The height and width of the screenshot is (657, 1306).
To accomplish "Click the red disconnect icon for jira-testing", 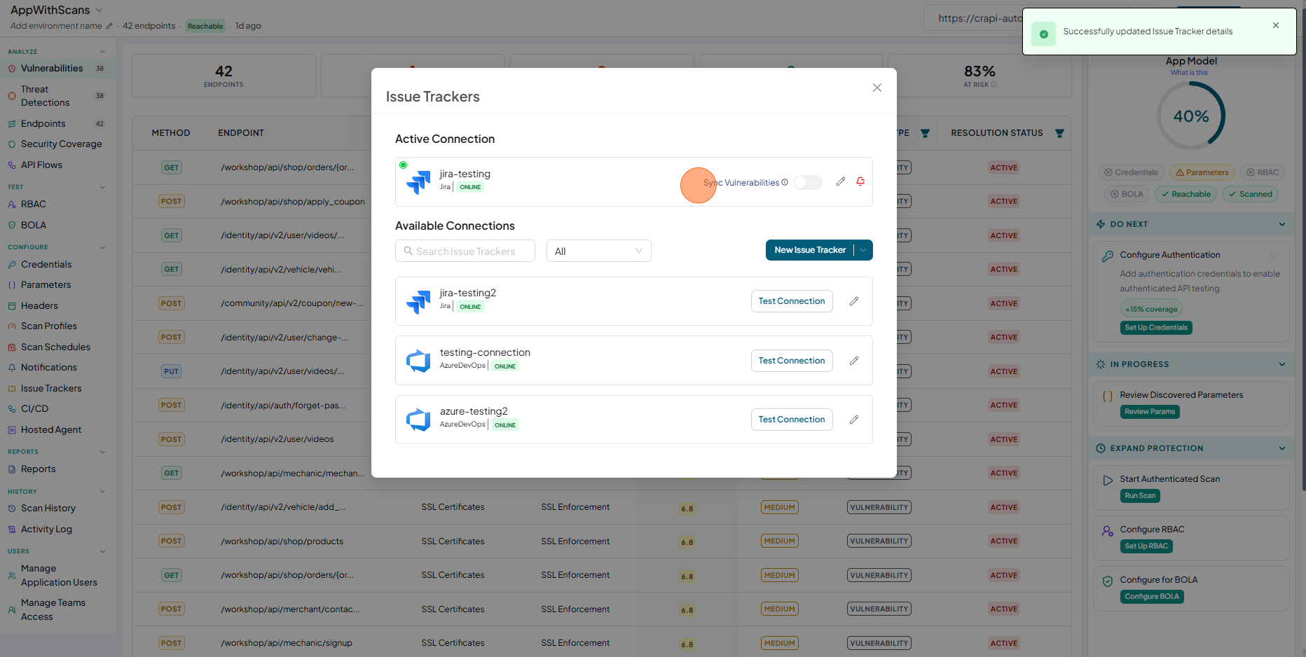I will coord(860,181).
